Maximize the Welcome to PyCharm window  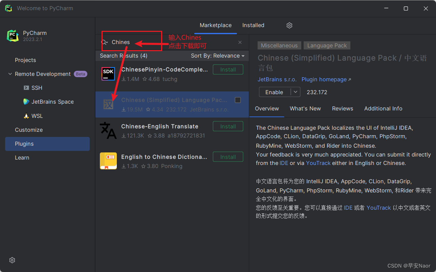click(x=406, y=8)
